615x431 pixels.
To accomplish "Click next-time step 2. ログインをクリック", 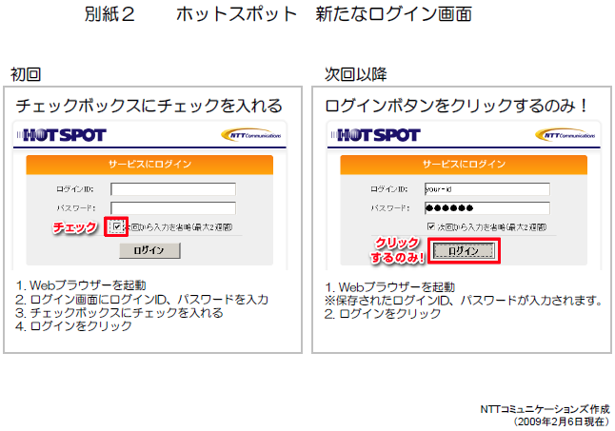I will coord(383,314).
